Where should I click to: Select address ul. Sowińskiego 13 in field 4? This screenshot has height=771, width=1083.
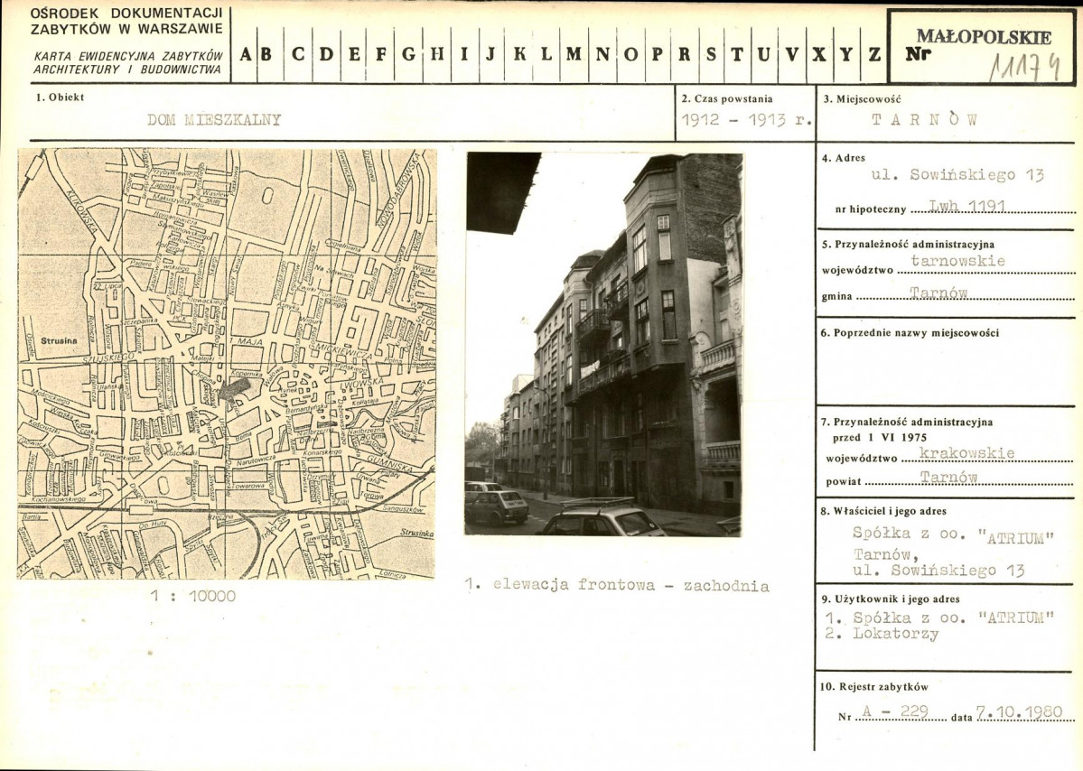click(x=957, y=174)
